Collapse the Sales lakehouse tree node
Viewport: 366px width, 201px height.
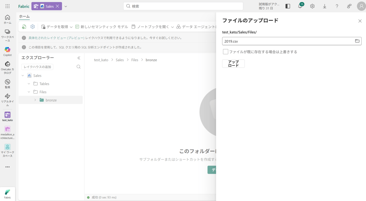(x=23, y=76)
